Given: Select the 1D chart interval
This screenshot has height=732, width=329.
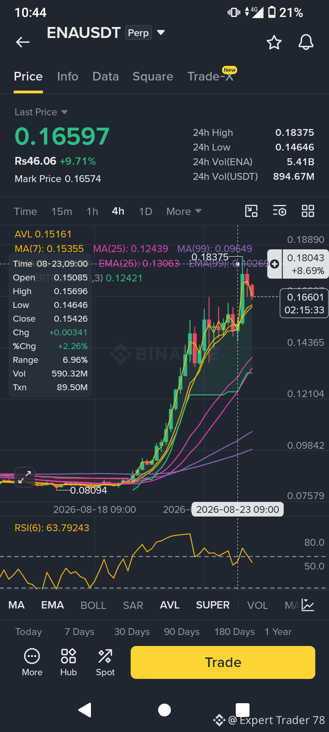Looking at the screenshot, I should click(145, 211).
